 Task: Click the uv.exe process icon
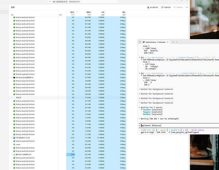coord(14,144)
